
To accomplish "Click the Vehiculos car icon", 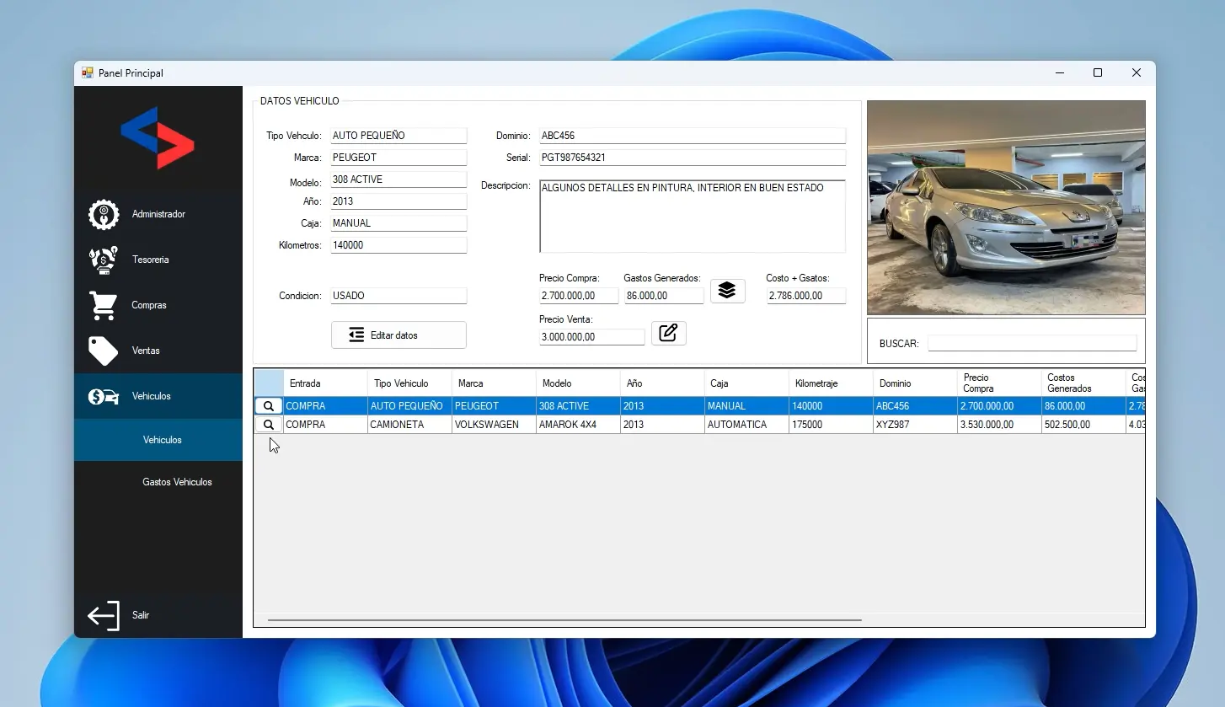I will (103, 396).
